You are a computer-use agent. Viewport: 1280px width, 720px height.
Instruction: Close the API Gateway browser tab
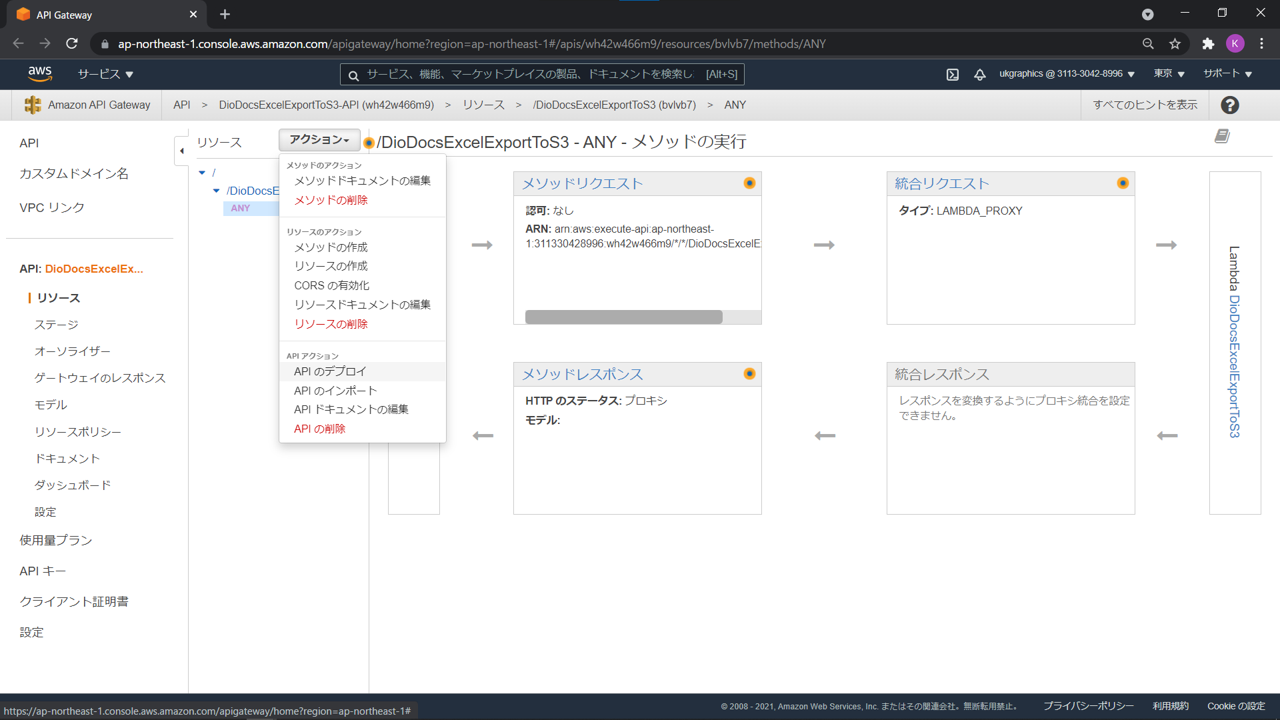(x=193, y=15)
